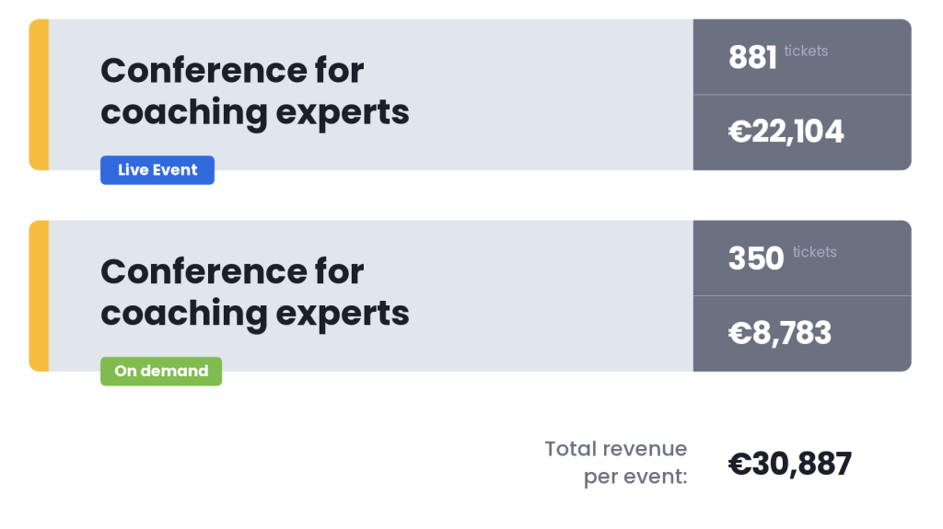Click the tickets label beside 350
Image resolution: width=943 pixels, height=529 pixels.
(814, 252)
